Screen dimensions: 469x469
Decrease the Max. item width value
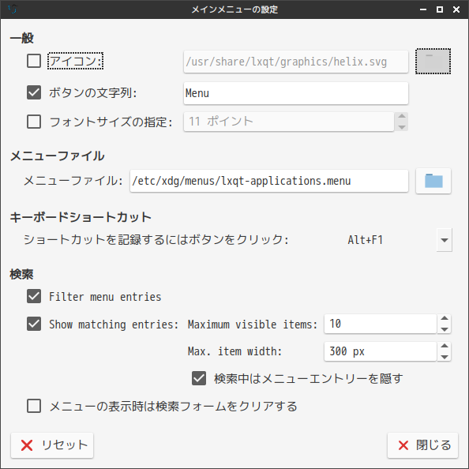(445, 357)
